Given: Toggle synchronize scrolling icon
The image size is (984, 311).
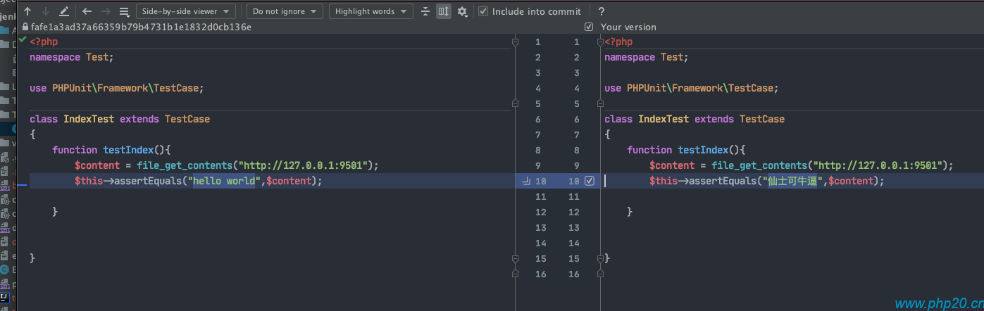Looking at the screenshot, I should tap(444, 11).
